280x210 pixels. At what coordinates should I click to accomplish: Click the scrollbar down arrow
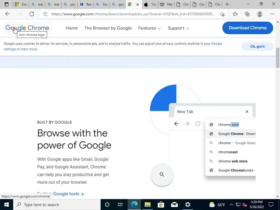(278, 197)
